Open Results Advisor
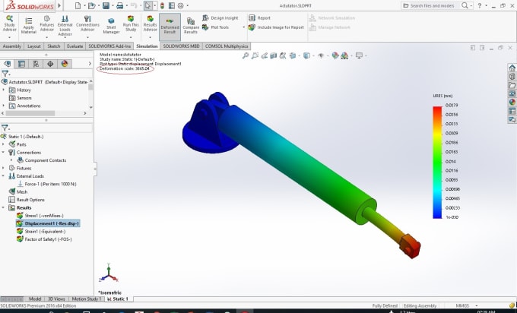Screen dimensions: 517x313 pos(150,24)
